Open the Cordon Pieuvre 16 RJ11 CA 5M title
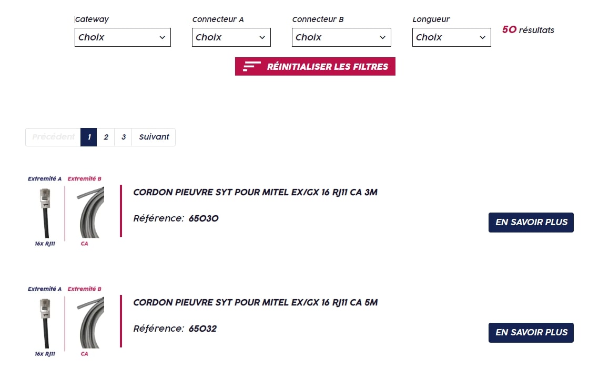Screen dimensions: 599x370 (x=255, y=302)
